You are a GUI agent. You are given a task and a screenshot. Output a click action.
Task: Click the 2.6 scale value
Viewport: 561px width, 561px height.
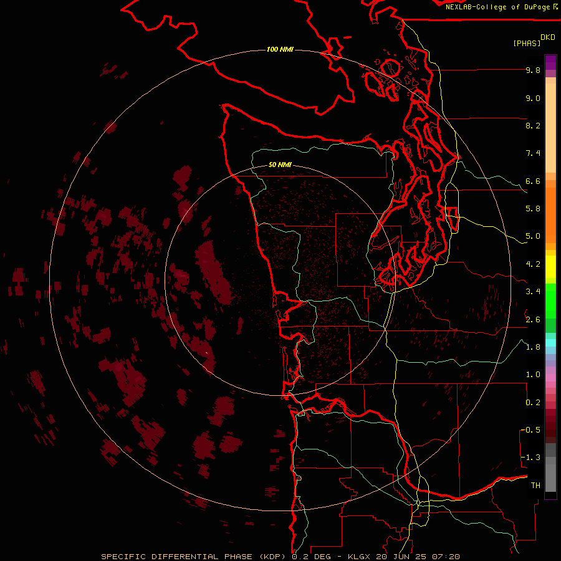[533, 320]
